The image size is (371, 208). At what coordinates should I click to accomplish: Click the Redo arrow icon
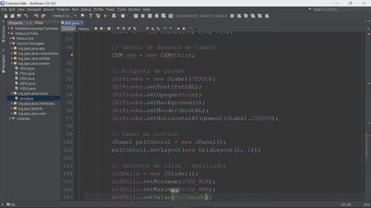(43, 16)
